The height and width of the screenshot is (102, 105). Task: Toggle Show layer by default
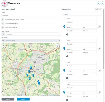(x=3, y=27)
